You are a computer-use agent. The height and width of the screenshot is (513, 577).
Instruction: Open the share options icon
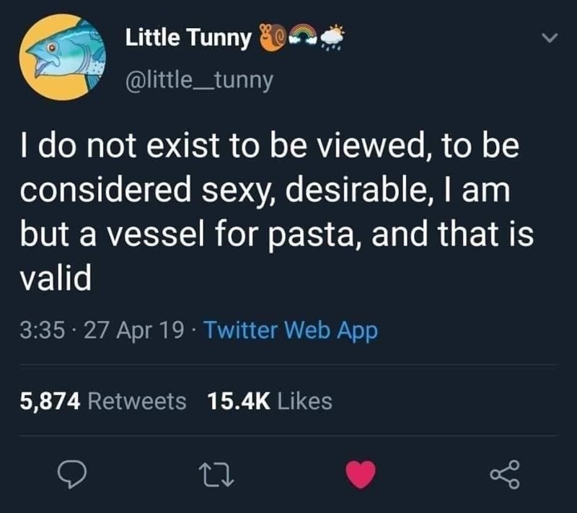505,474
